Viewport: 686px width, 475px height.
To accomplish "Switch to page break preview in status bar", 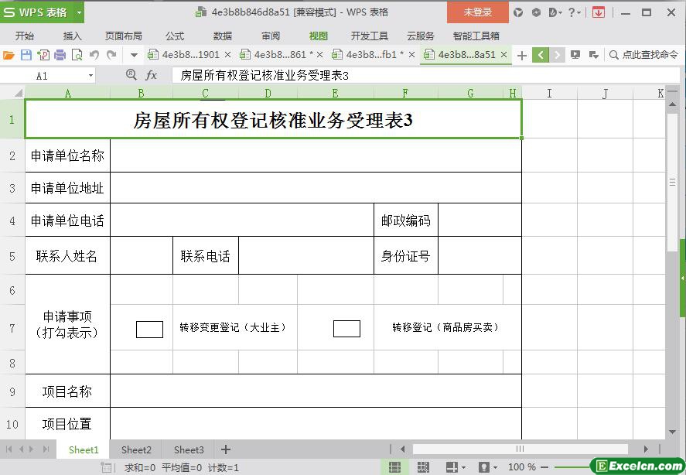I will [423, 467].
